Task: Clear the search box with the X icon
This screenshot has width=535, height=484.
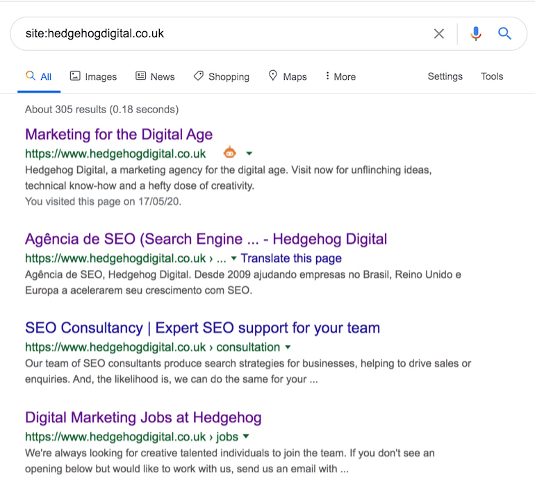Action: coord(439,33)
